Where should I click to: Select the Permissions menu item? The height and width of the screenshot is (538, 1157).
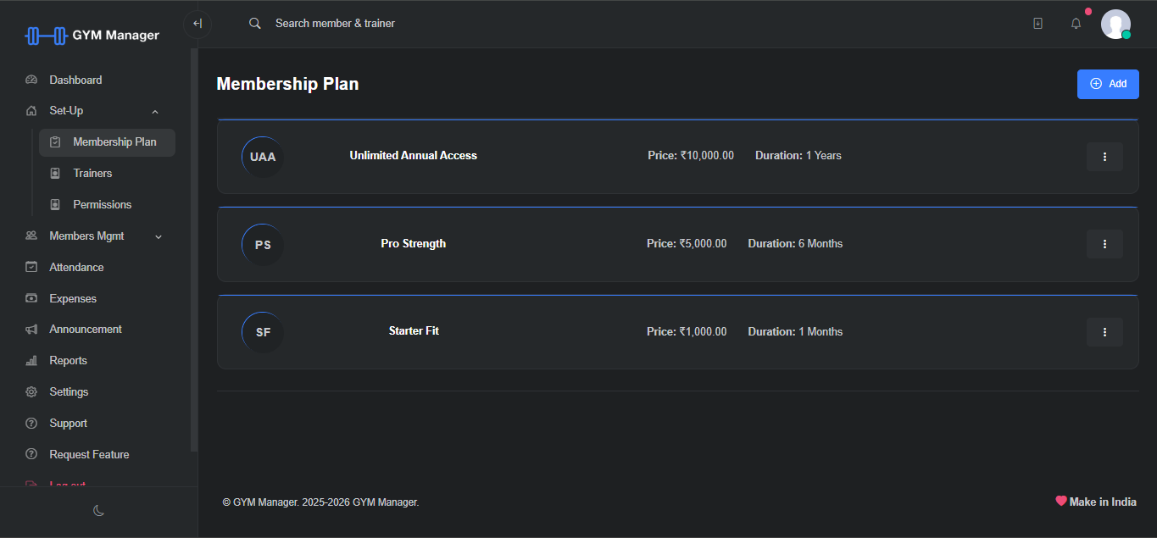(102, 204)
